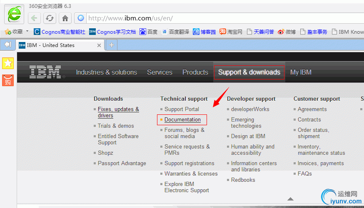Screen dimensions: 364x208
Task: Open the Services menu
Action: click(160, 72)
